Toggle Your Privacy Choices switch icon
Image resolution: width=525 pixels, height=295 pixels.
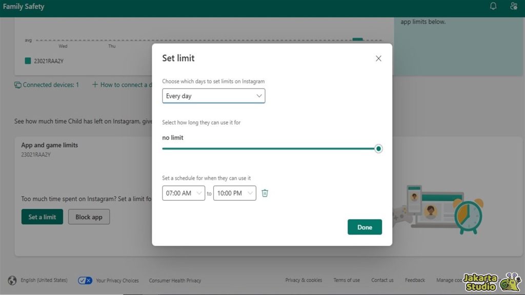coord(85,280)
